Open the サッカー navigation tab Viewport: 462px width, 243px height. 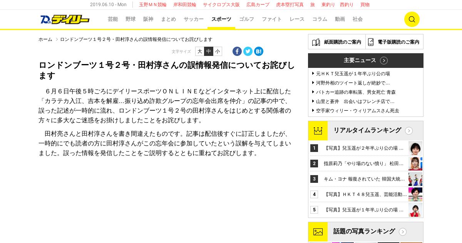tap(194, 19)
